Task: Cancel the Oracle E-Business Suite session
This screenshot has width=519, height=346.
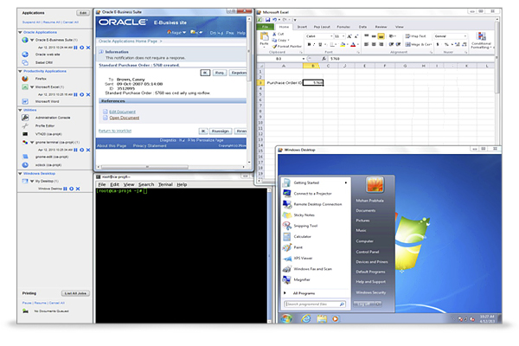Action: click(x=88, y=48)
